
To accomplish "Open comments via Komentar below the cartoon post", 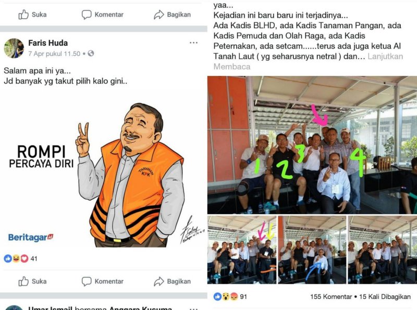I will 102,281.
